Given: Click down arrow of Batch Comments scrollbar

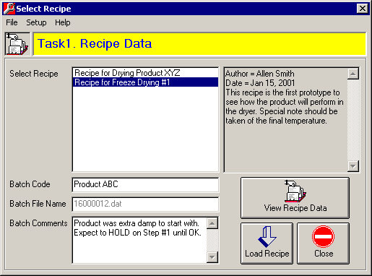Looking at the screenshot, I should click(212, 257).
